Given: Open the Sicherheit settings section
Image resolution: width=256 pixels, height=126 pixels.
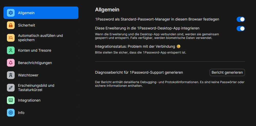Looking at the screenshot, I should click(26, 25).
